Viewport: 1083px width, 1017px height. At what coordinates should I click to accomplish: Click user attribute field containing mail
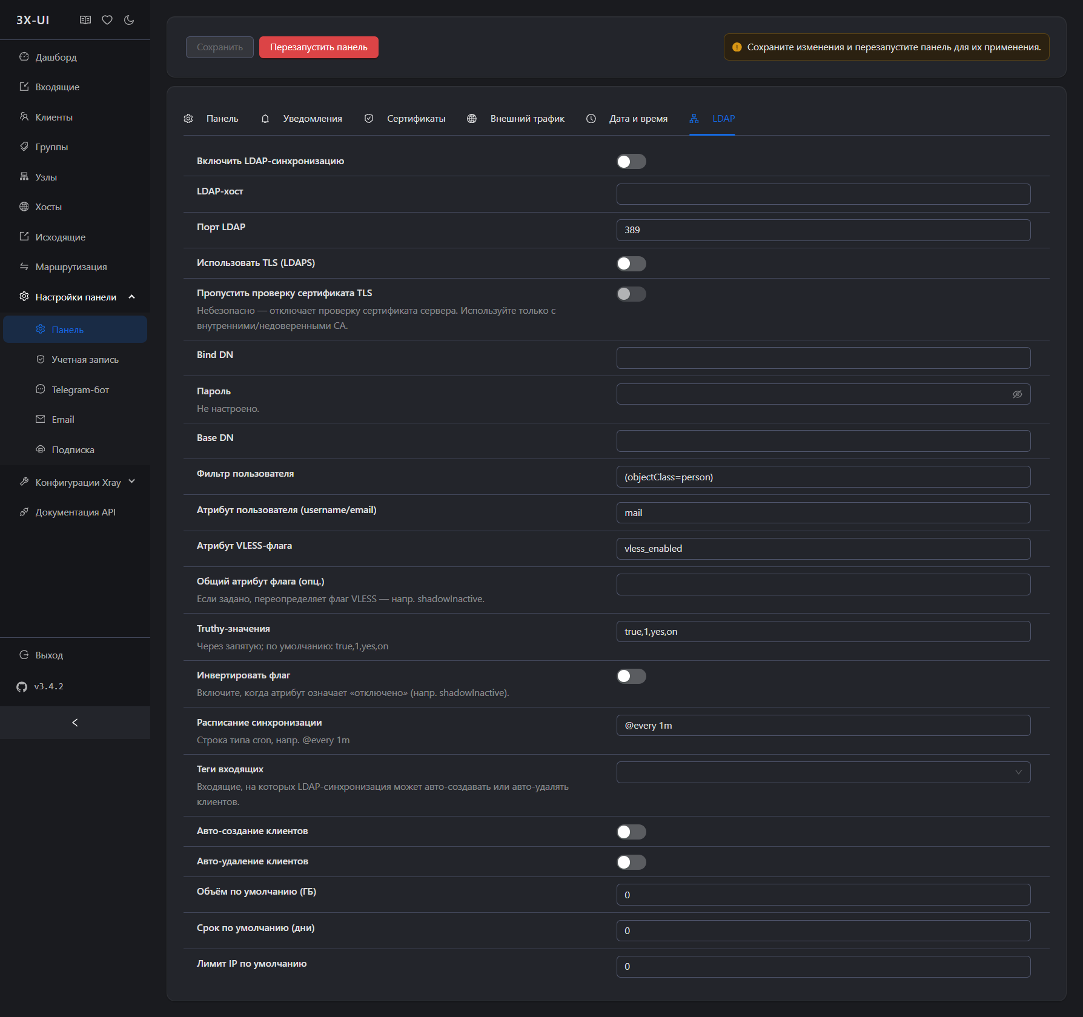pos(824,513)
